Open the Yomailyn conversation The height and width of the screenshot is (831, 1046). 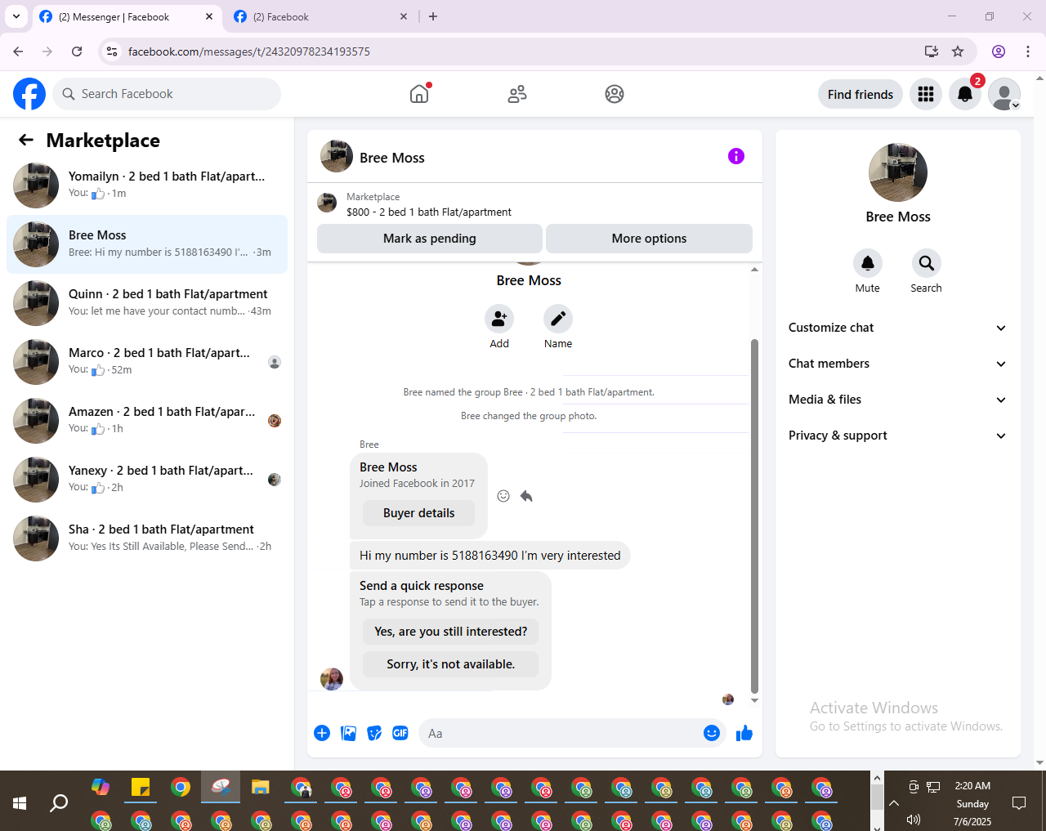[x=147, y=185]
